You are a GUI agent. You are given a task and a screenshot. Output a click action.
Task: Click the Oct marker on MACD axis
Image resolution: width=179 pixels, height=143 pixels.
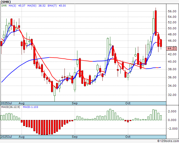(x=128, y=137)
